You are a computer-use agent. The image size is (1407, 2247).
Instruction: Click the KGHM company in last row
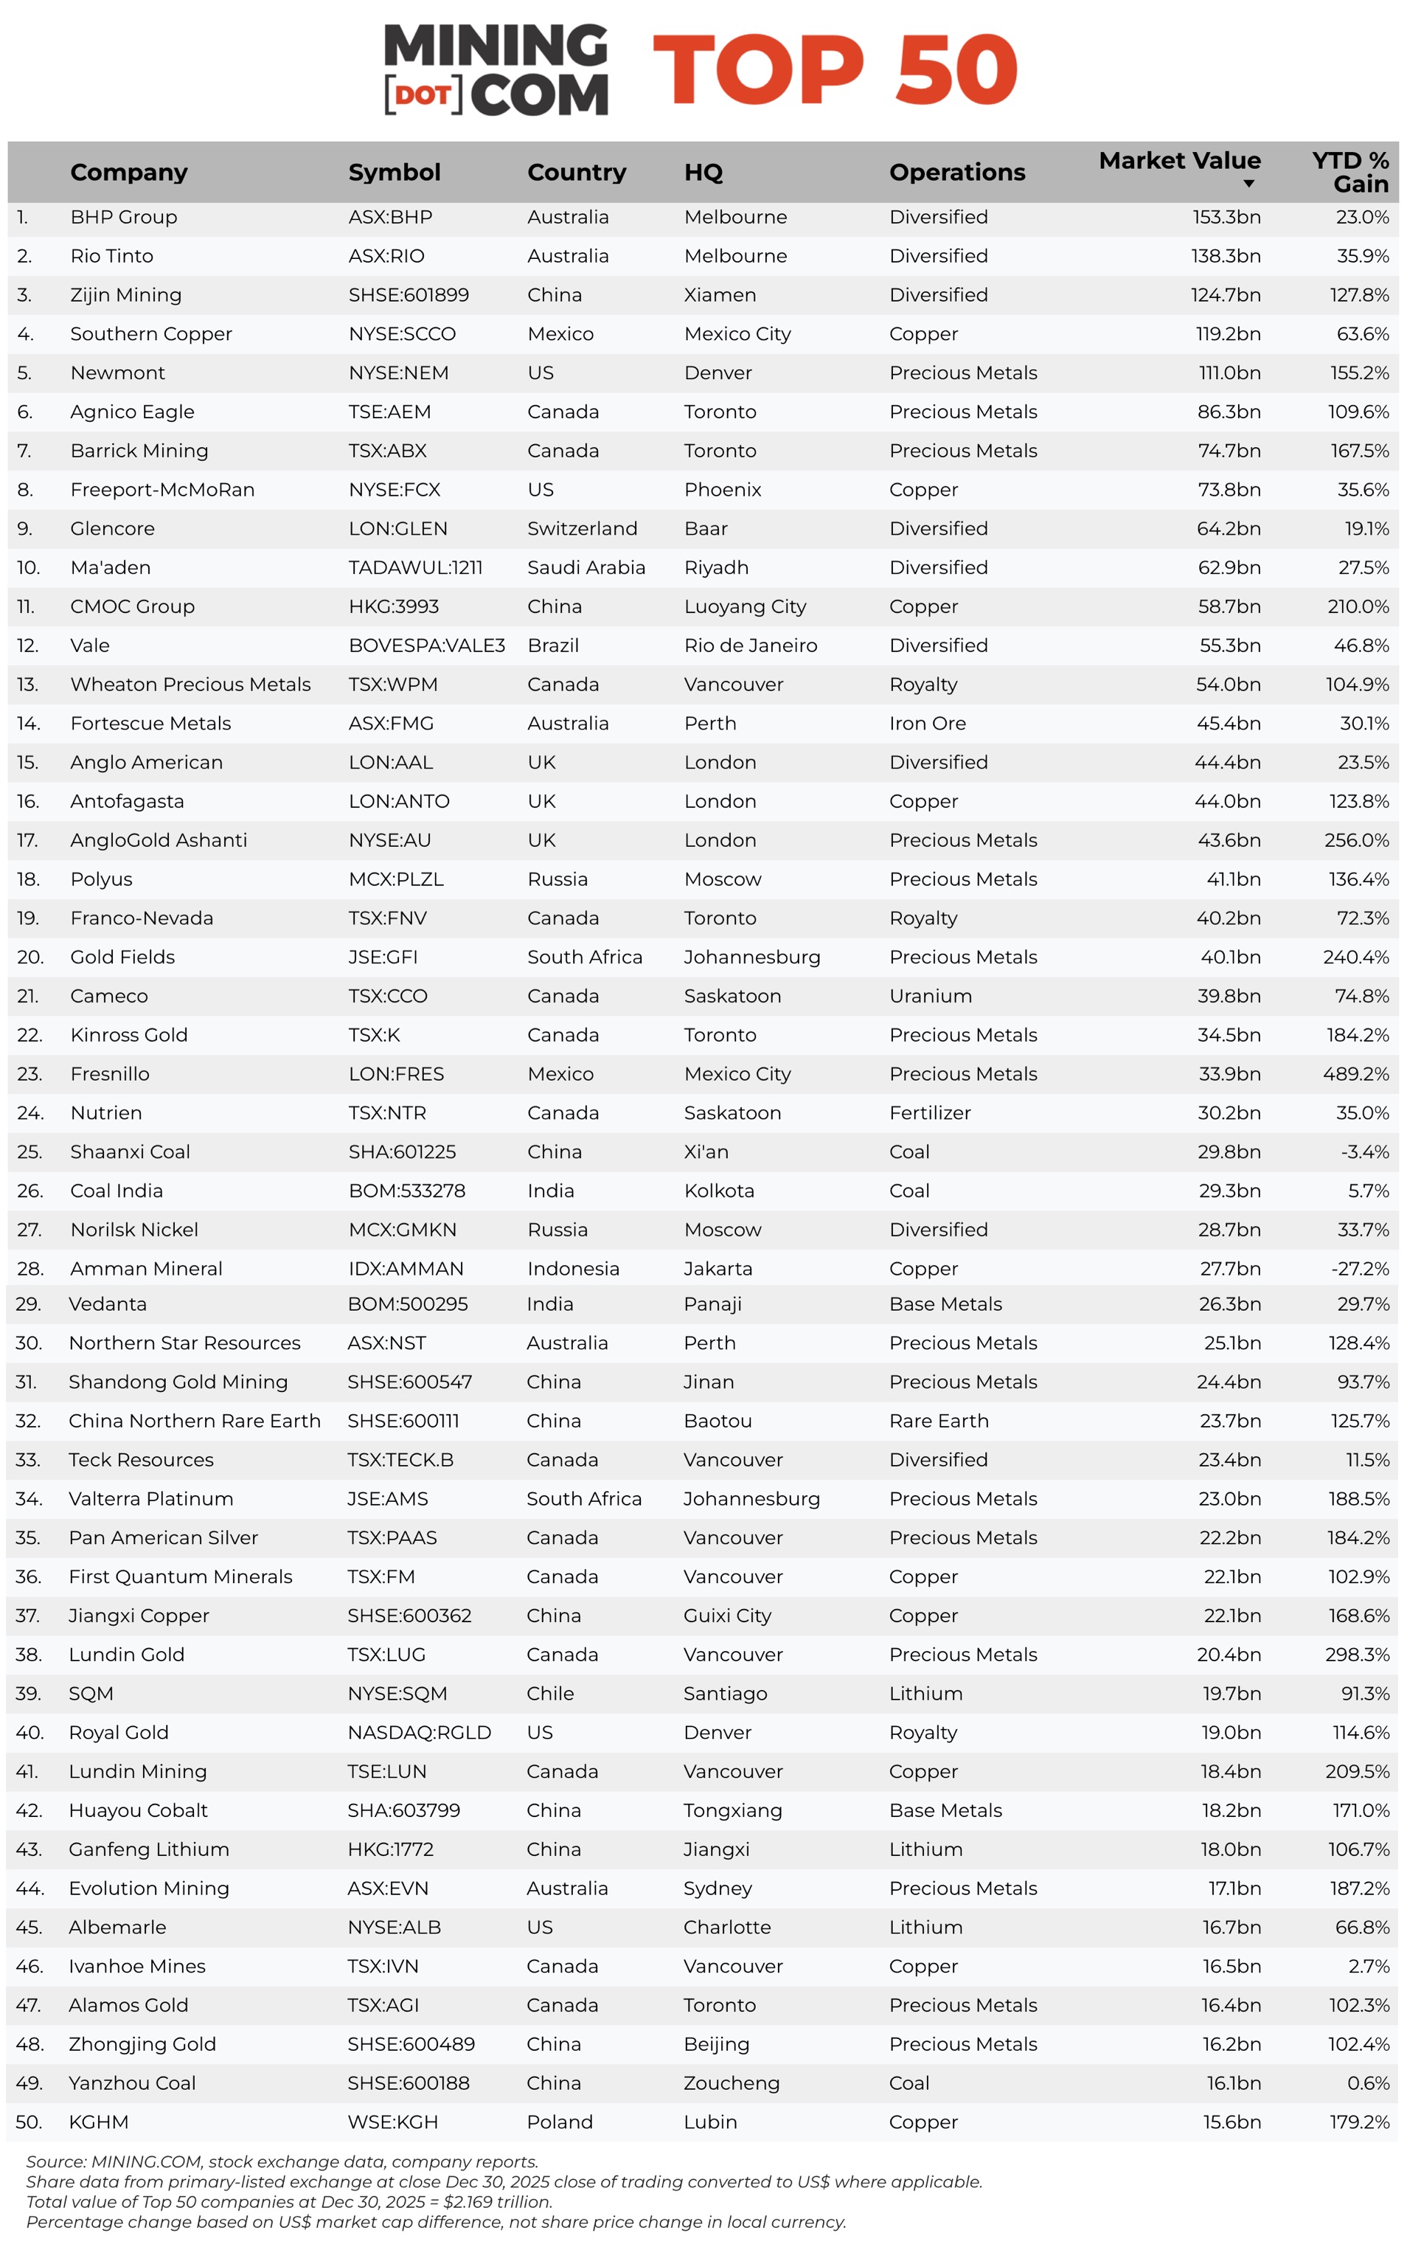coord(99,2122)
